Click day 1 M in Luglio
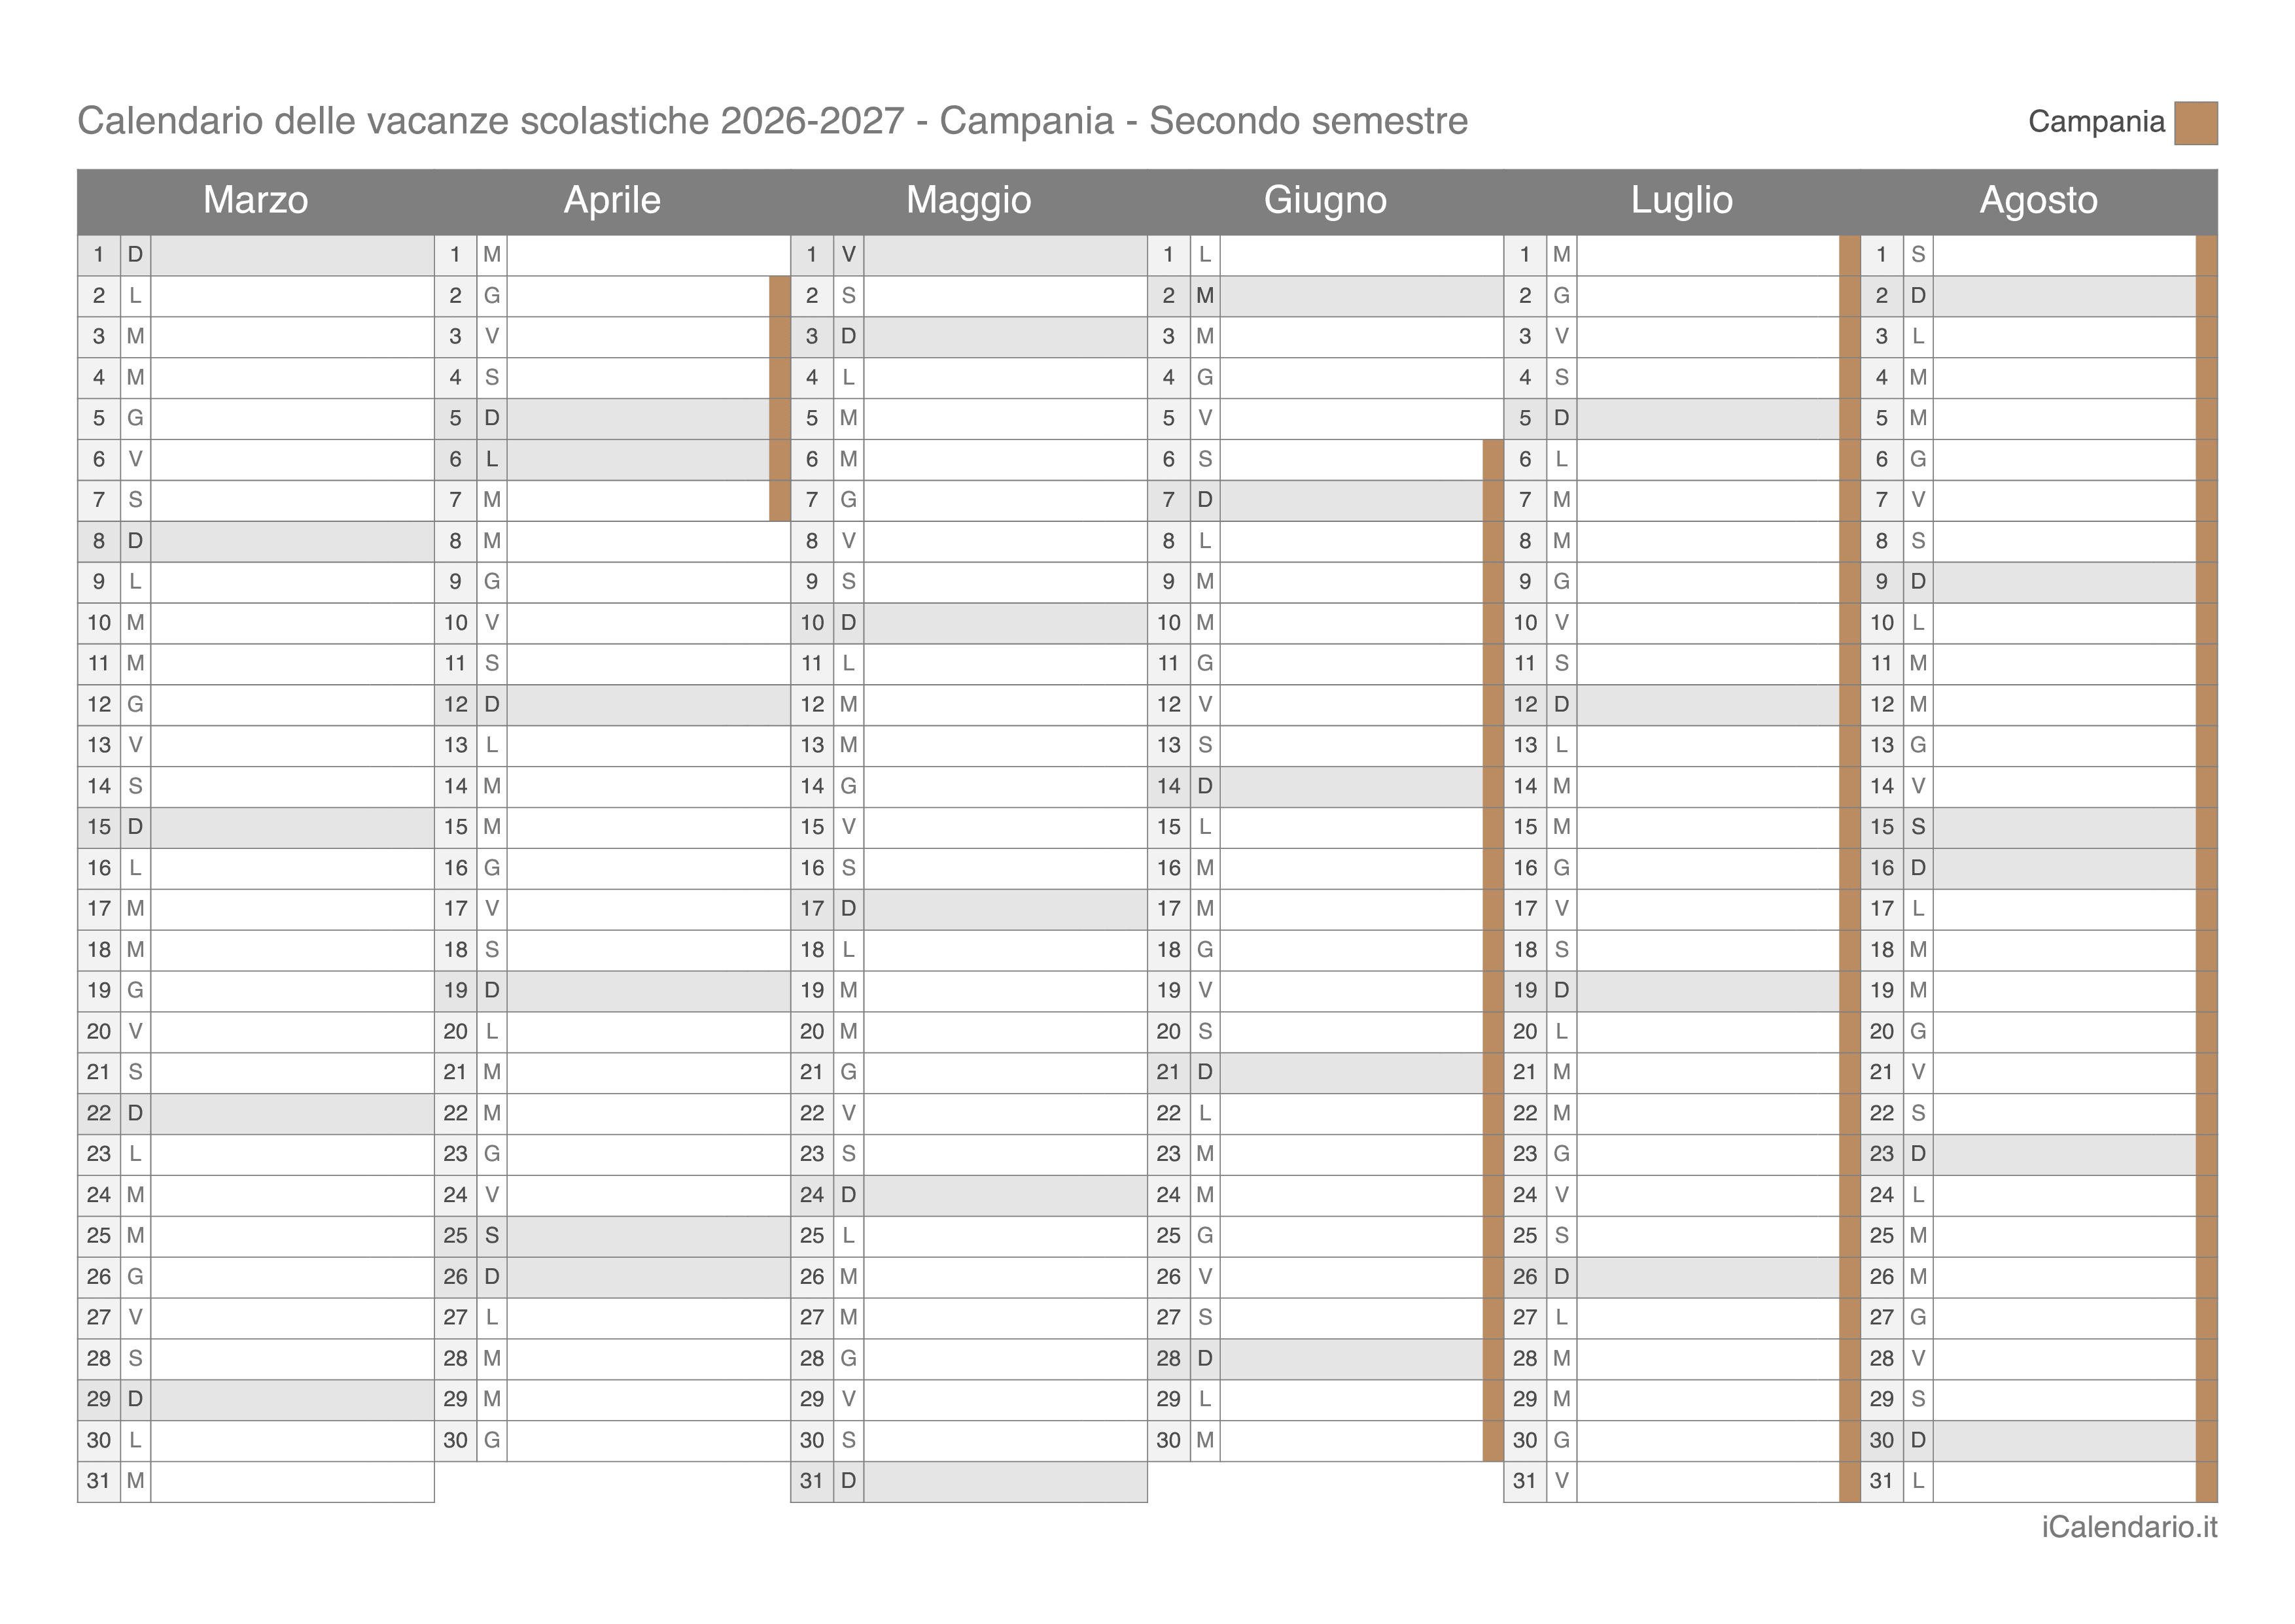The image size is (2295, 1624). coord(1682,255)
